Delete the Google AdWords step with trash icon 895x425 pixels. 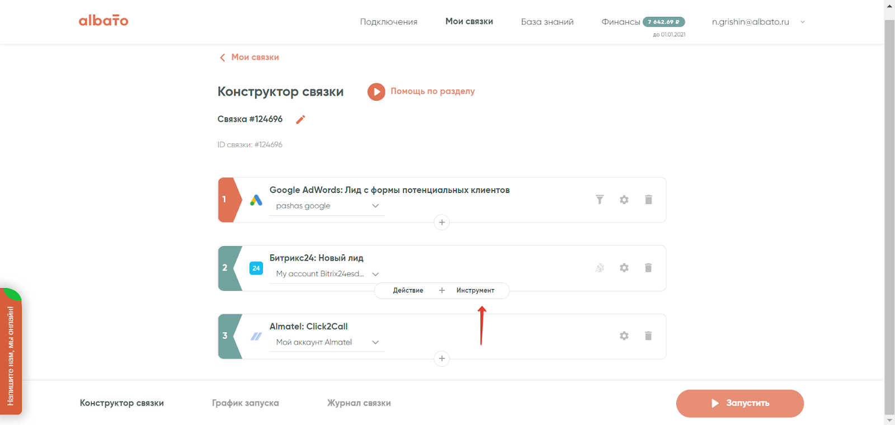click(x=648, y=200)
